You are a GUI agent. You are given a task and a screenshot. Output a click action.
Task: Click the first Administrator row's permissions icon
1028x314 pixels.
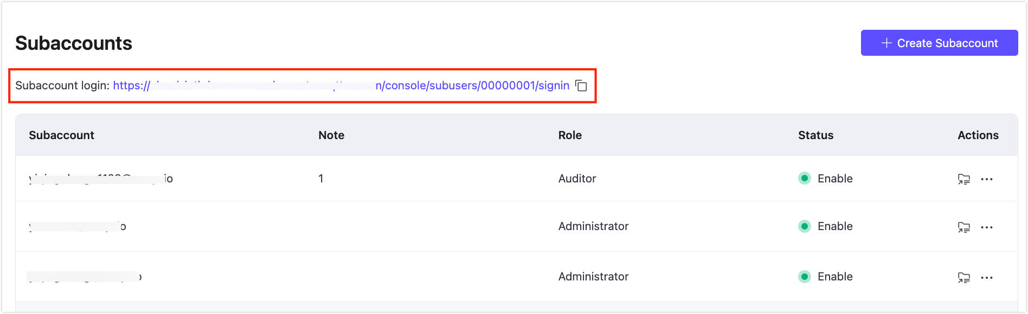[x=963, y=227]
